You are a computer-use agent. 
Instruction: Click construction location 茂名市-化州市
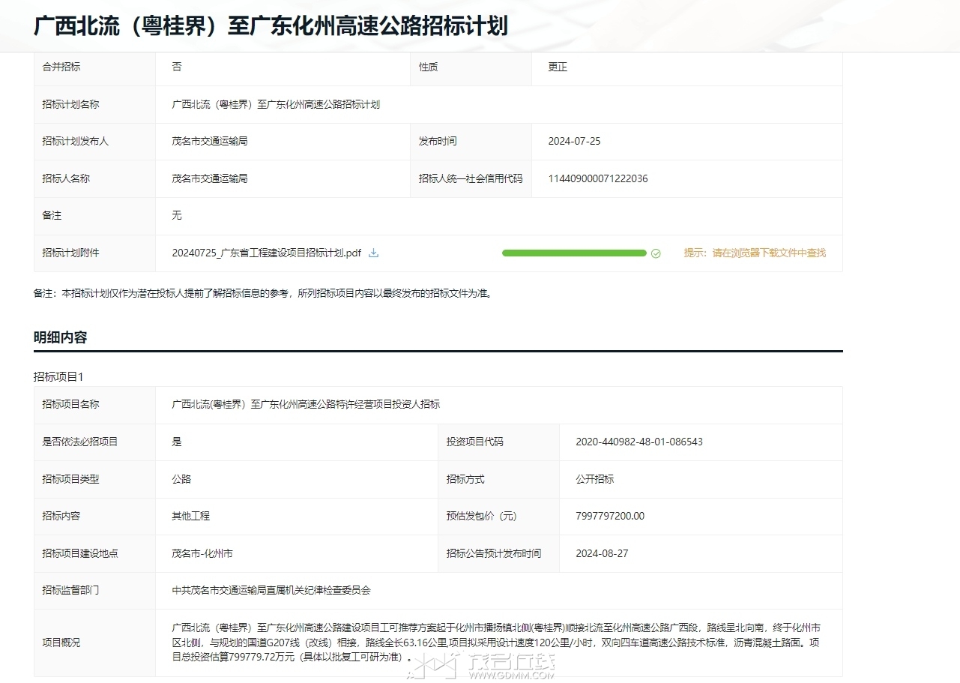(x=202, y=553)
